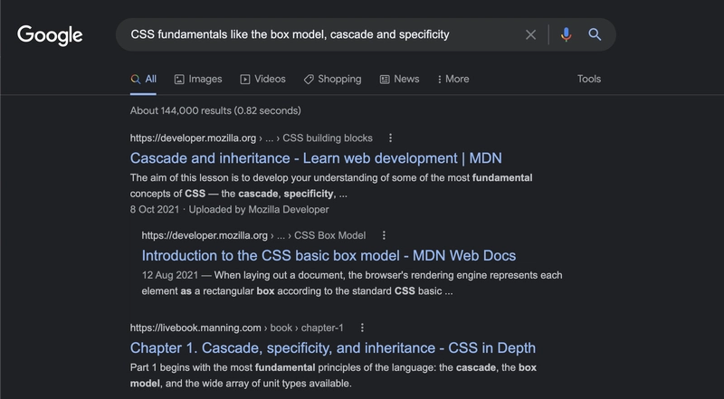Start voice search with microphone icon
Image resolution: width=724 pixels, height=399 pixels.
(x=567, y=34)
